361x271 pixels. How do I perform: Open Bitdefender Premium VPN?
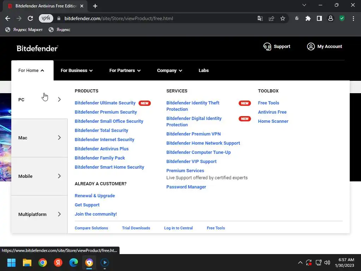[x=194, y=134]
